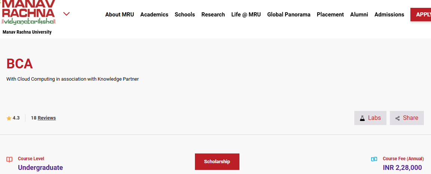431x174 pixels.
Task: Open the Admissions menu item
Action: (389, 15)
